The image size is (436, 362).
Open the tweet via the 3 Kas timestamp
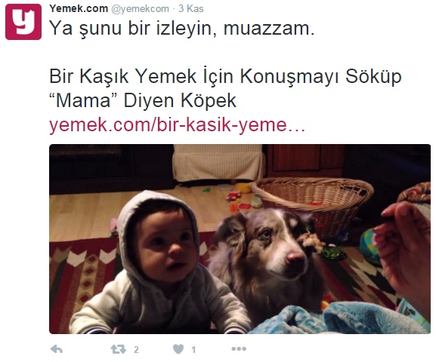pyautogui.click(x=191, y=8)
